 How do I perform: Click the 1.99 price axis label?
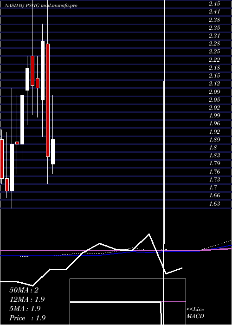click(214, 116)
